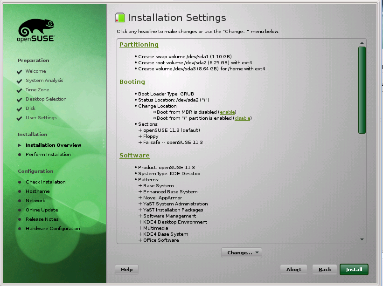Viewport: 383px width, 286px height.
Task: Click the Disk step checkmark icon
Action: click(x=19, y=109)
